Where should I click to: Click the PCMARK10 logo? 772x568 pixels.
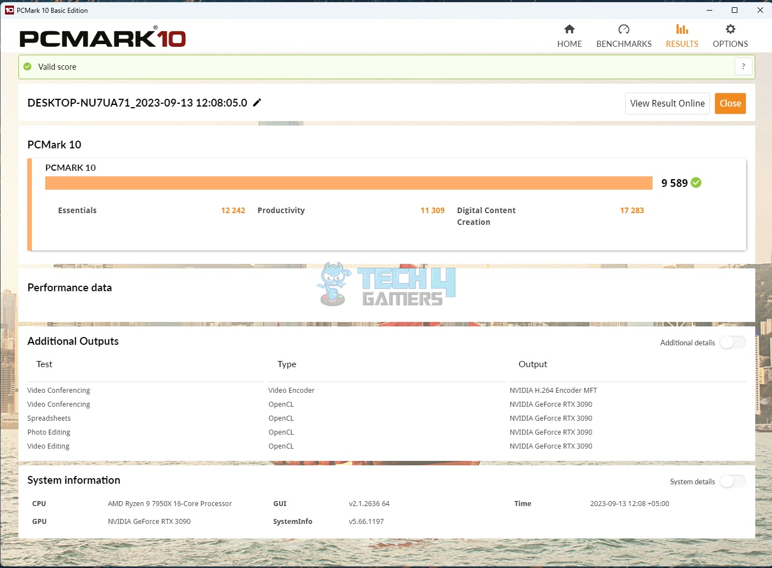point(103,37)
